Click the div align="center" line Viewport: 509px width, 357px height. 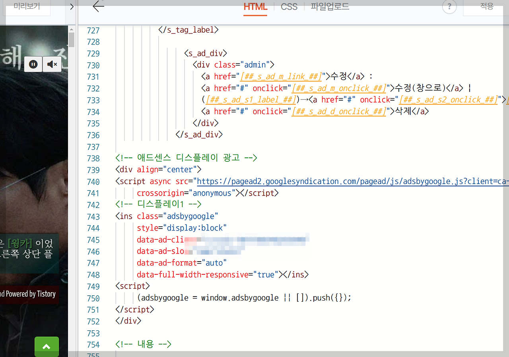[159, 169]
